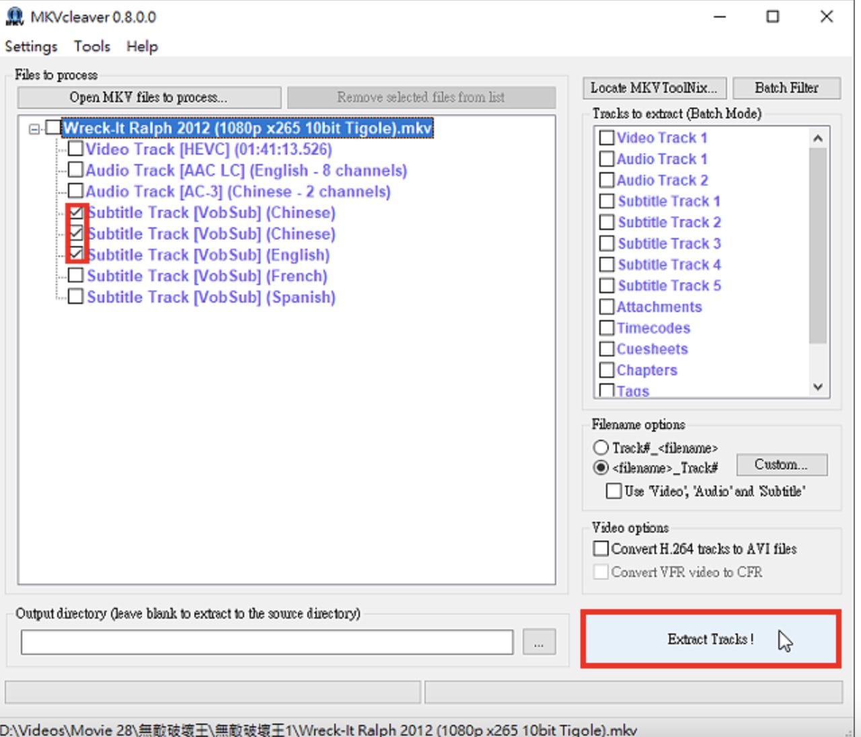This screenshot has height=737, width=861.
Task: Check batch mode Subtitle Track 3 checkbox
Action: (x=607, y=243)
